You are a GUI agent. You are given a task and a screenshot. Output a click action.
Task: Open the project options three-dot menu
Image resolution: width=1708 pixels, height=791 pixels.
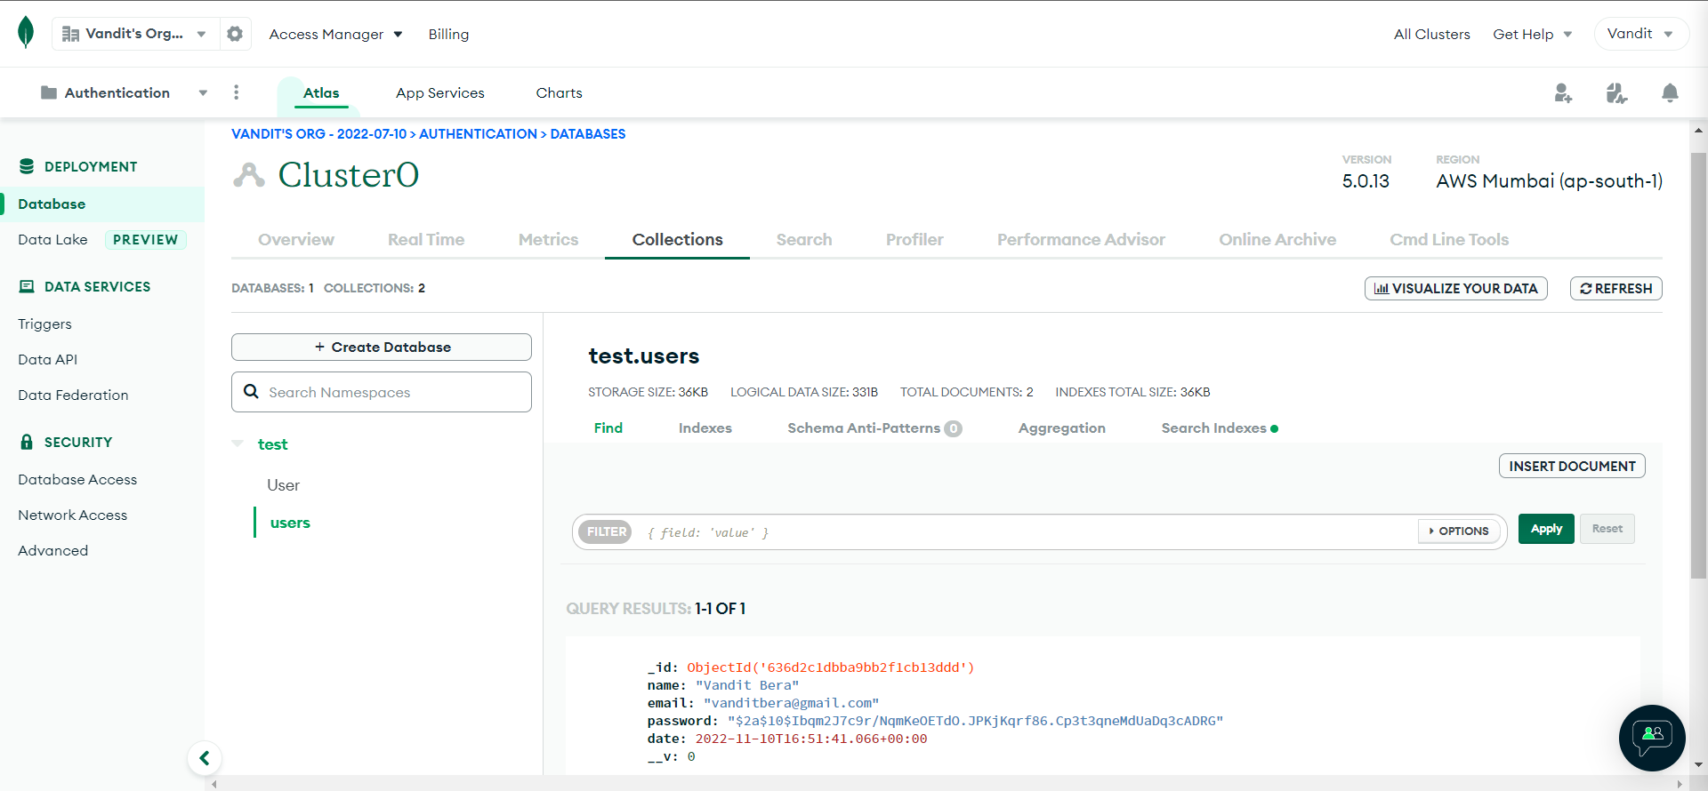(x=236, y=92)
